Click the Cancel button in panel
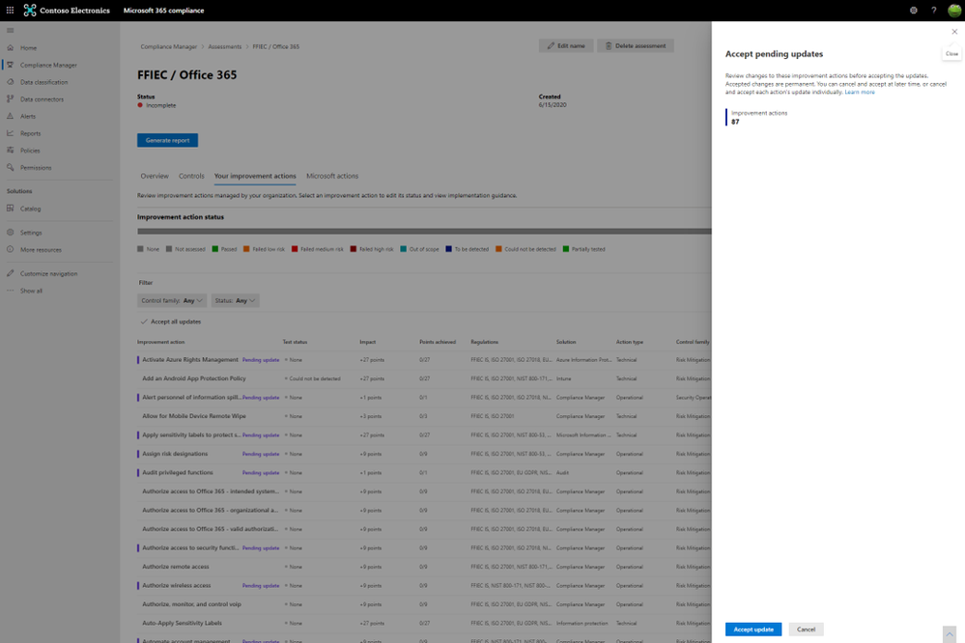965x643 pixels. 806,629
